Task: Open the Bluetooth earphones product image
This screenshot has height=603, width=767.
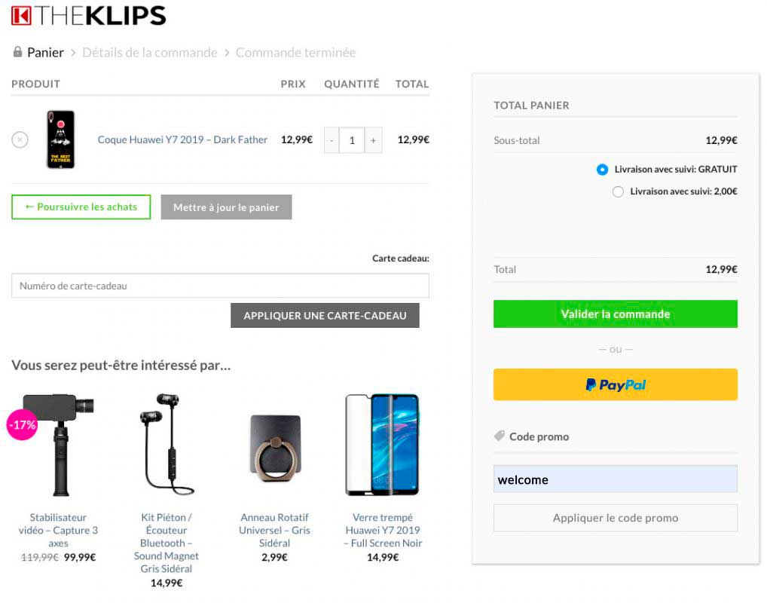Action: 167,445
